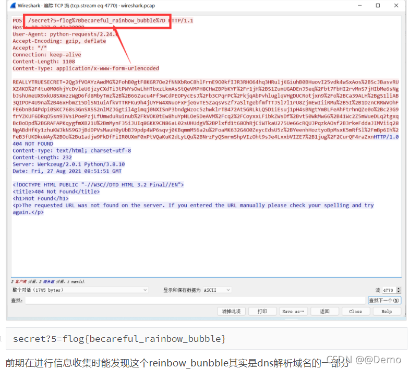The image size is (409, 369).
Task: Open the entire conversation (1765 bytes) dropdown
Action: pos(80,290)
